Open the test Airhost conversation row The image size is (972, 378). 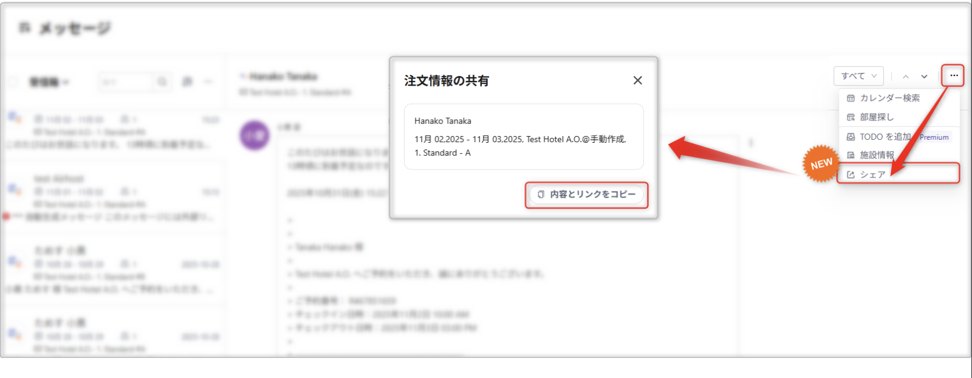click(x=113, y=198)
